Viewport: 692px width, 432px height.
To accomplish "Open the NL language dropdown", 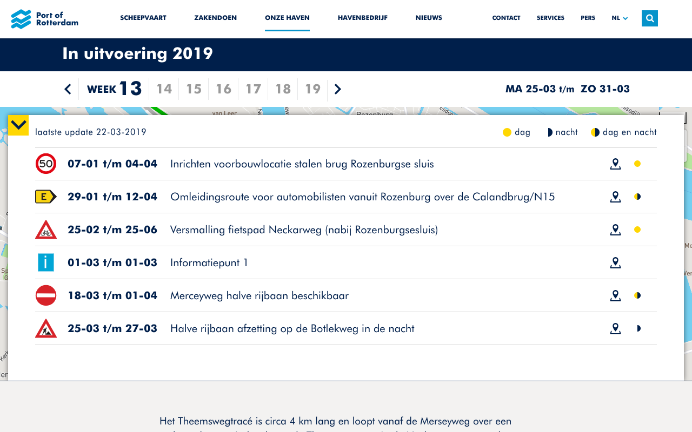I will point(620,18).
